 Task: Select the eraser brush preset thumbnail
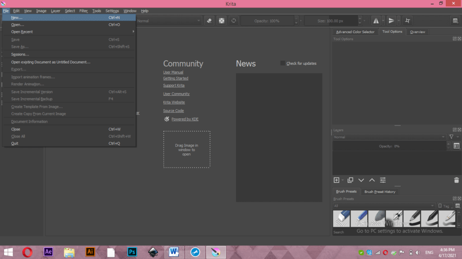point(342,218)
